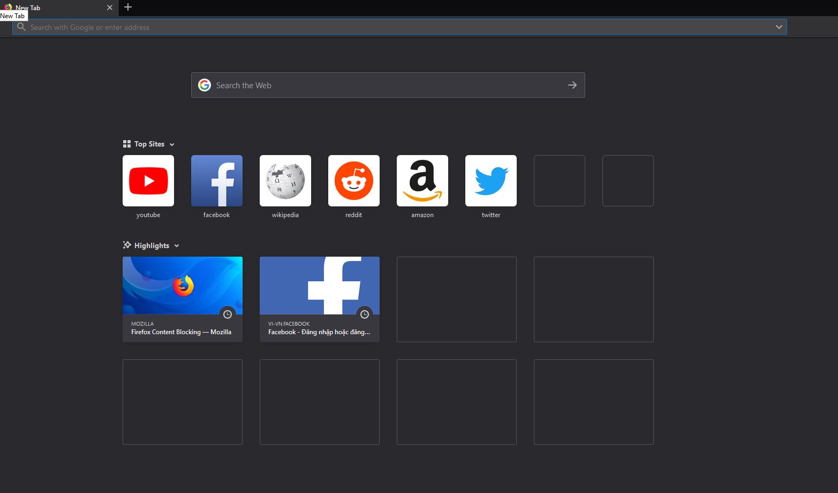Click the Highlights sparkle icon

tap(127, 245)
